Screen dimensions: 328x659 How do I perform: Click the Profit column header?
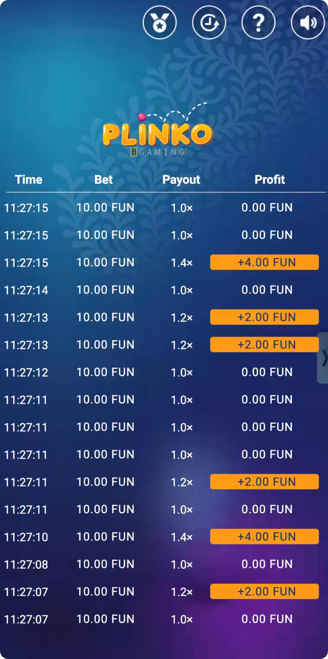(x=270, y=179)
